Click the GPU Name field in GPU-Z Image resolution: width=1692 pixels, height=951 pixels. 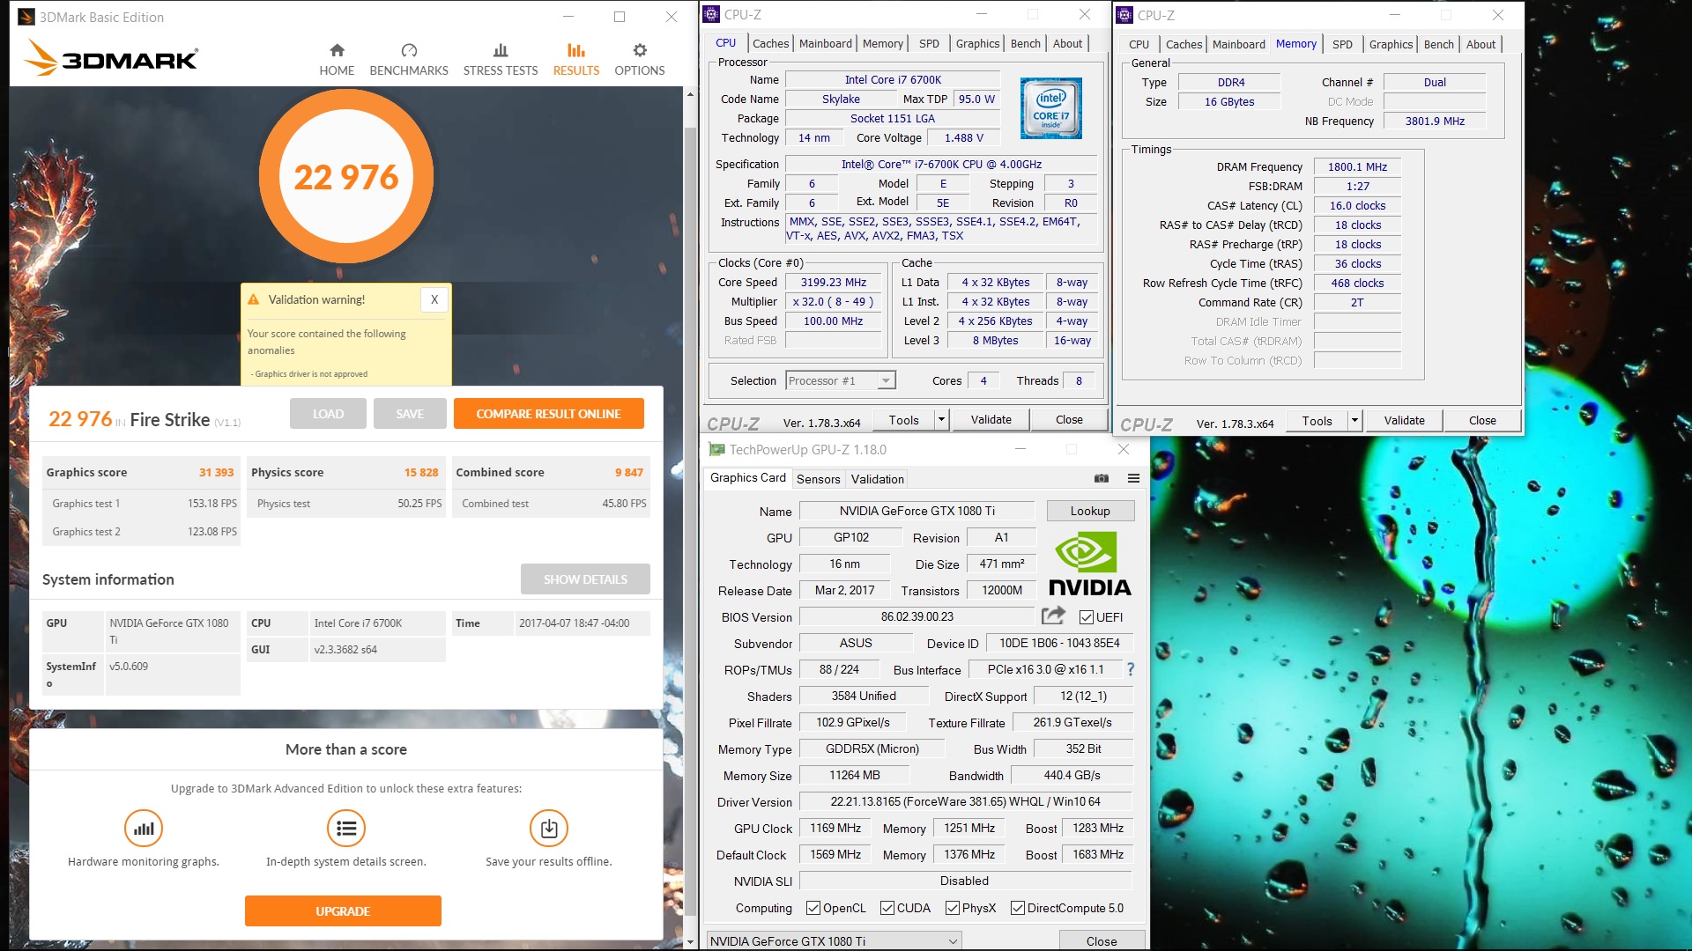[x=916, y=511]
